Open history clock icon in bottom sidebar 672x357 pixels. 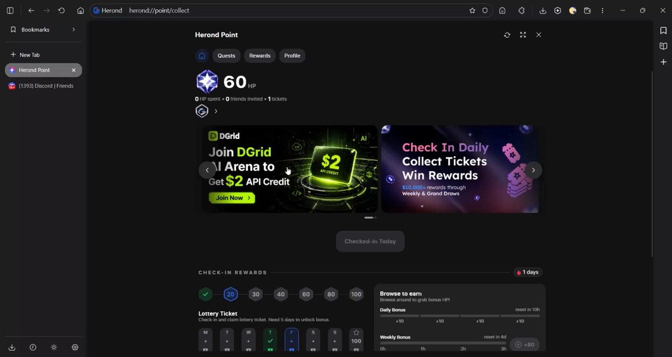pos(33,347)
